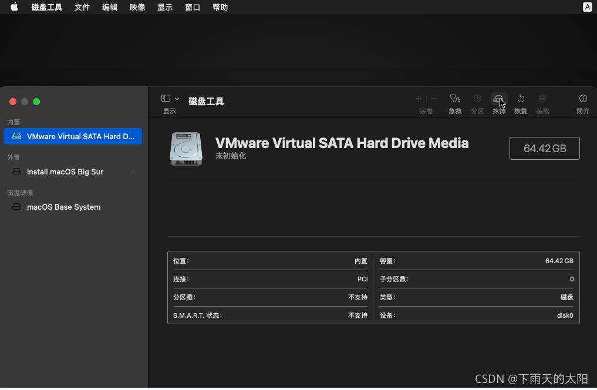Image resolution: width=597 pixels, height=390 pixels.
Task: Click the remove volume minus icon
Action: pyautogui.click(x=434, y=99)
